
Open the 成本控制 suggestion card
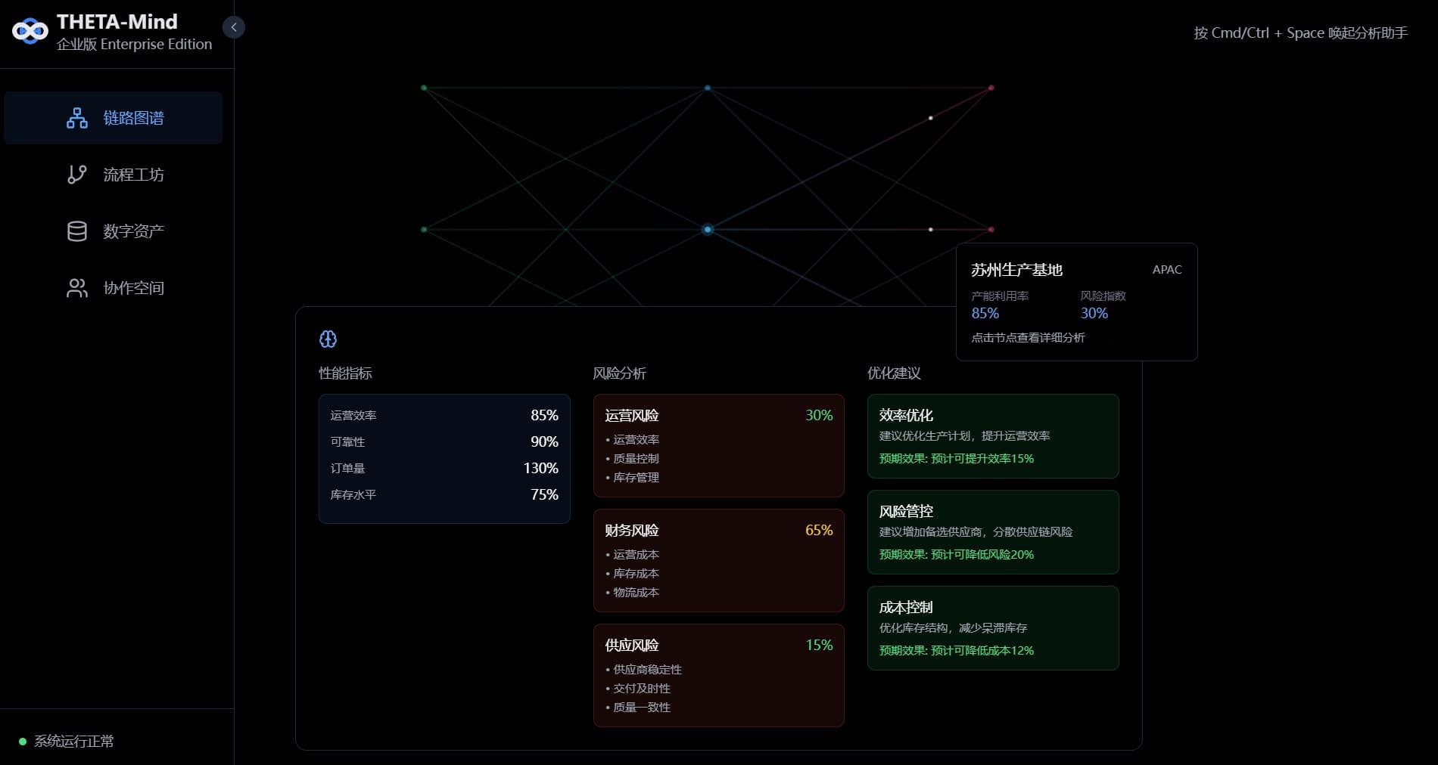(993, 628)
